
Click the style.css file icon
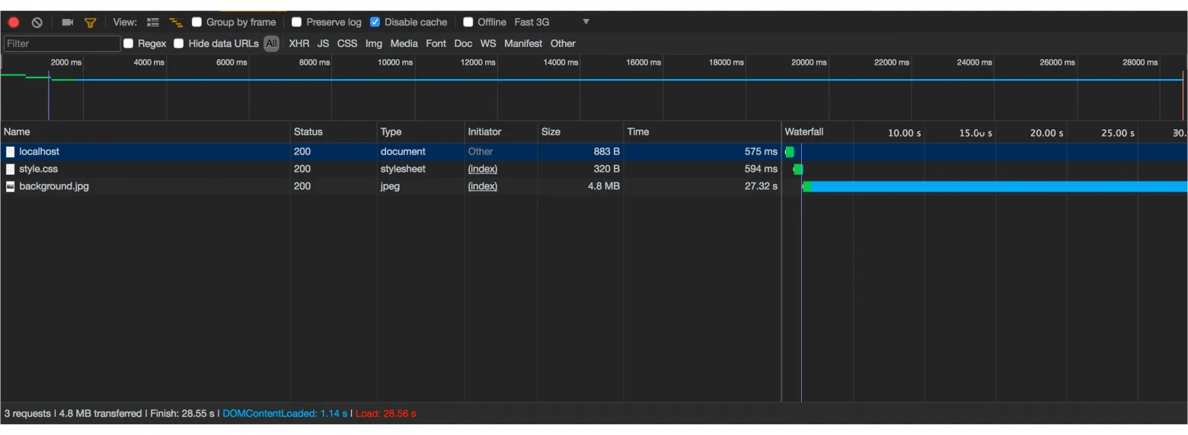click(10, 169)
